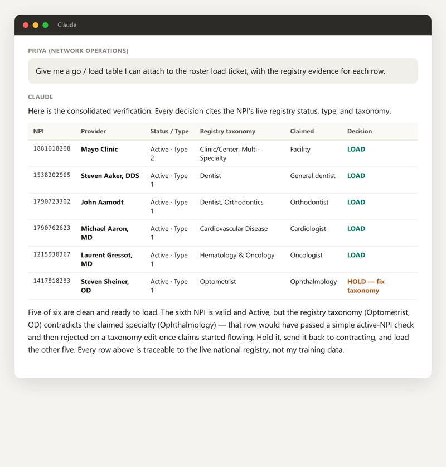The image size is (446, 467).
Task: Click provider name Mayo Clinic
Action: (99, 149)
